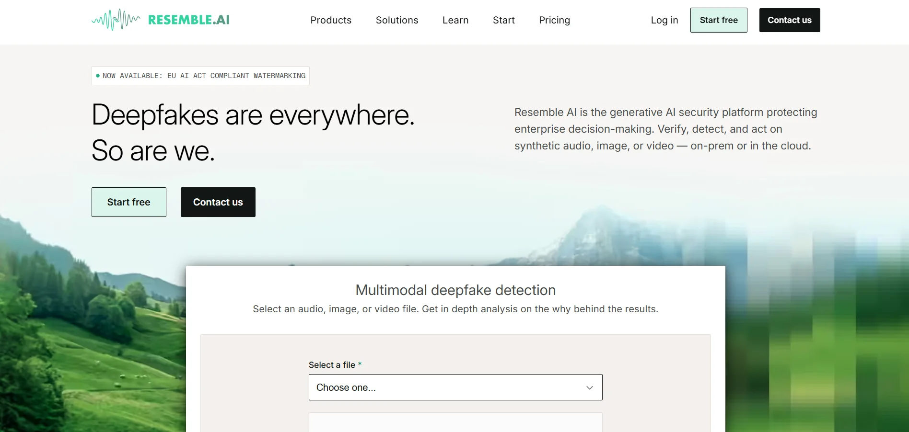Click Start free in the header
The height and width of the screenshot is (432, 909).
tap(719, 20)
